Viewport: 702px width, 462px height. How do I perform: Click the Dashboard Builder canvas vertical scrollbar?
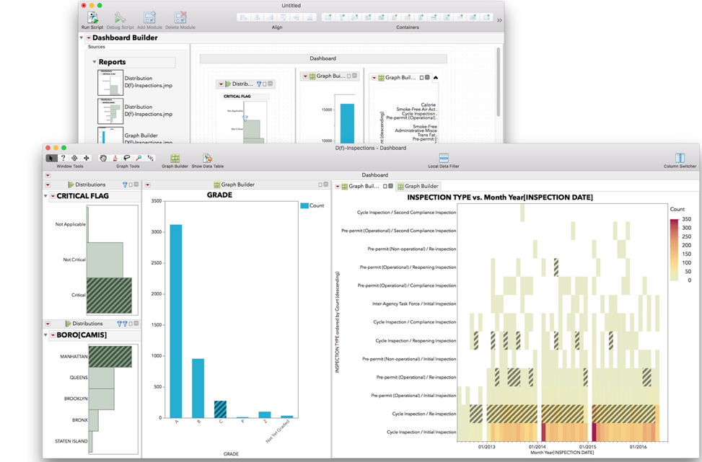(499, 82)
